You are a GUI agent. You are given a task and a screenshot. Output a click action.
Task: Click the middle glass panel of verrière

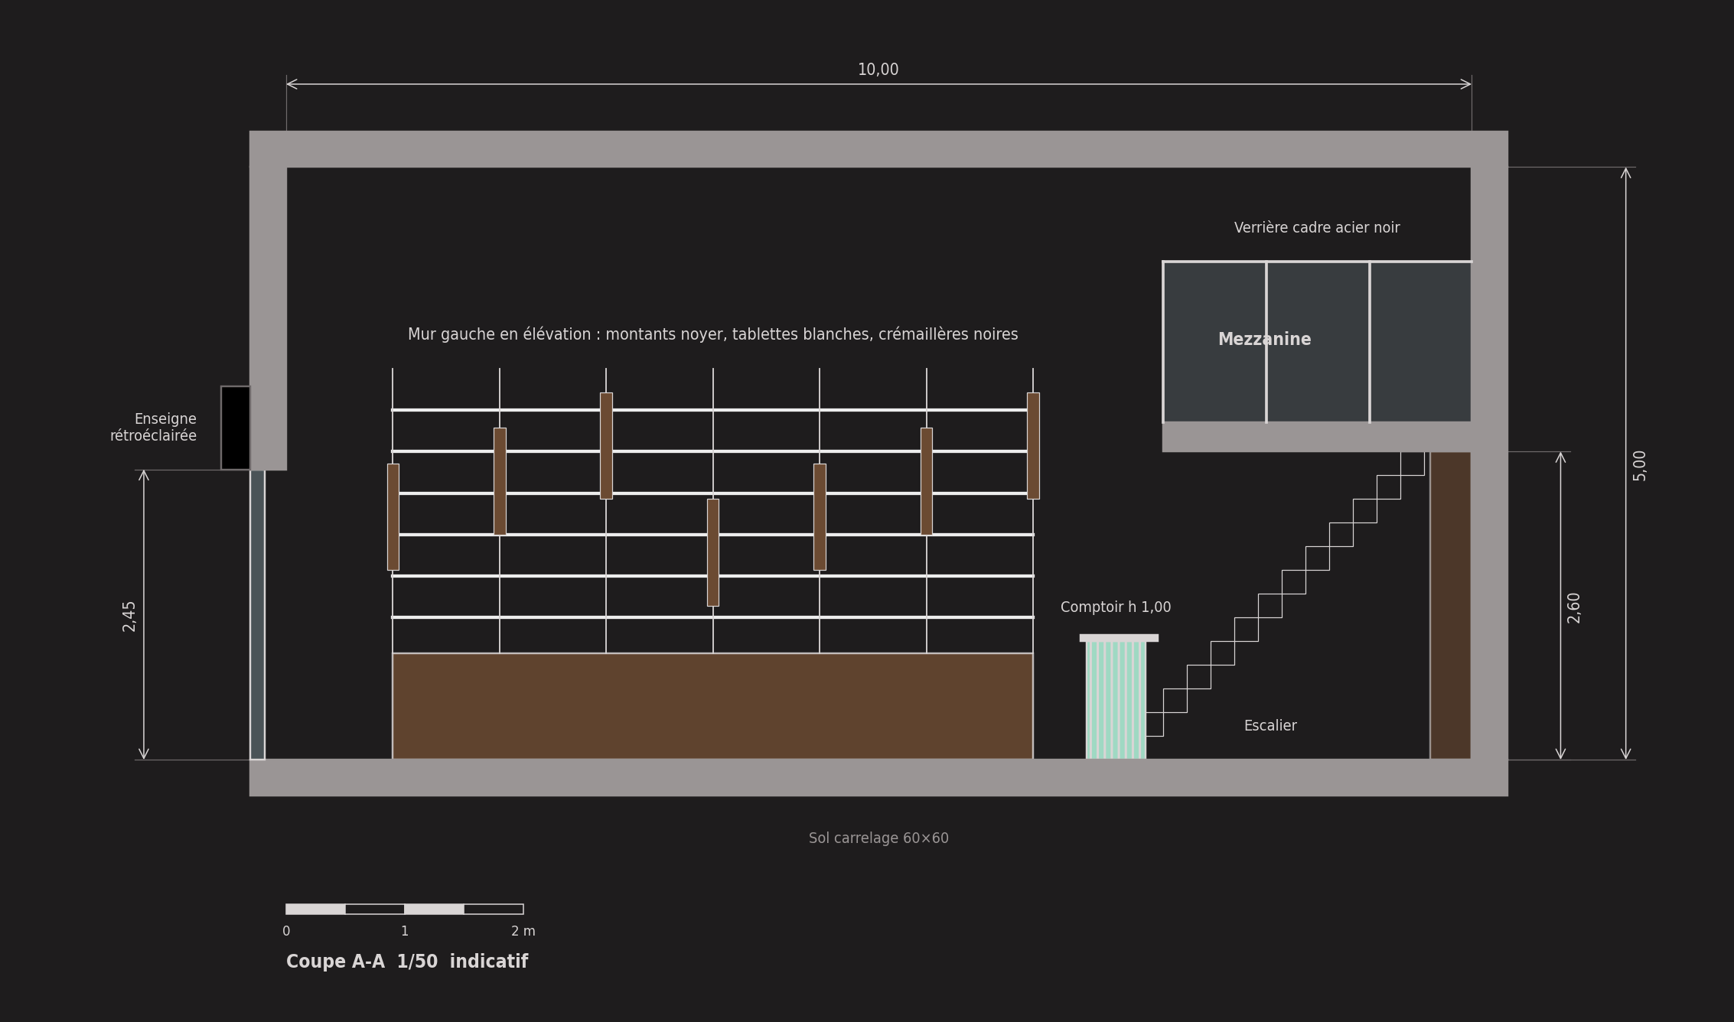(1318, 342)
